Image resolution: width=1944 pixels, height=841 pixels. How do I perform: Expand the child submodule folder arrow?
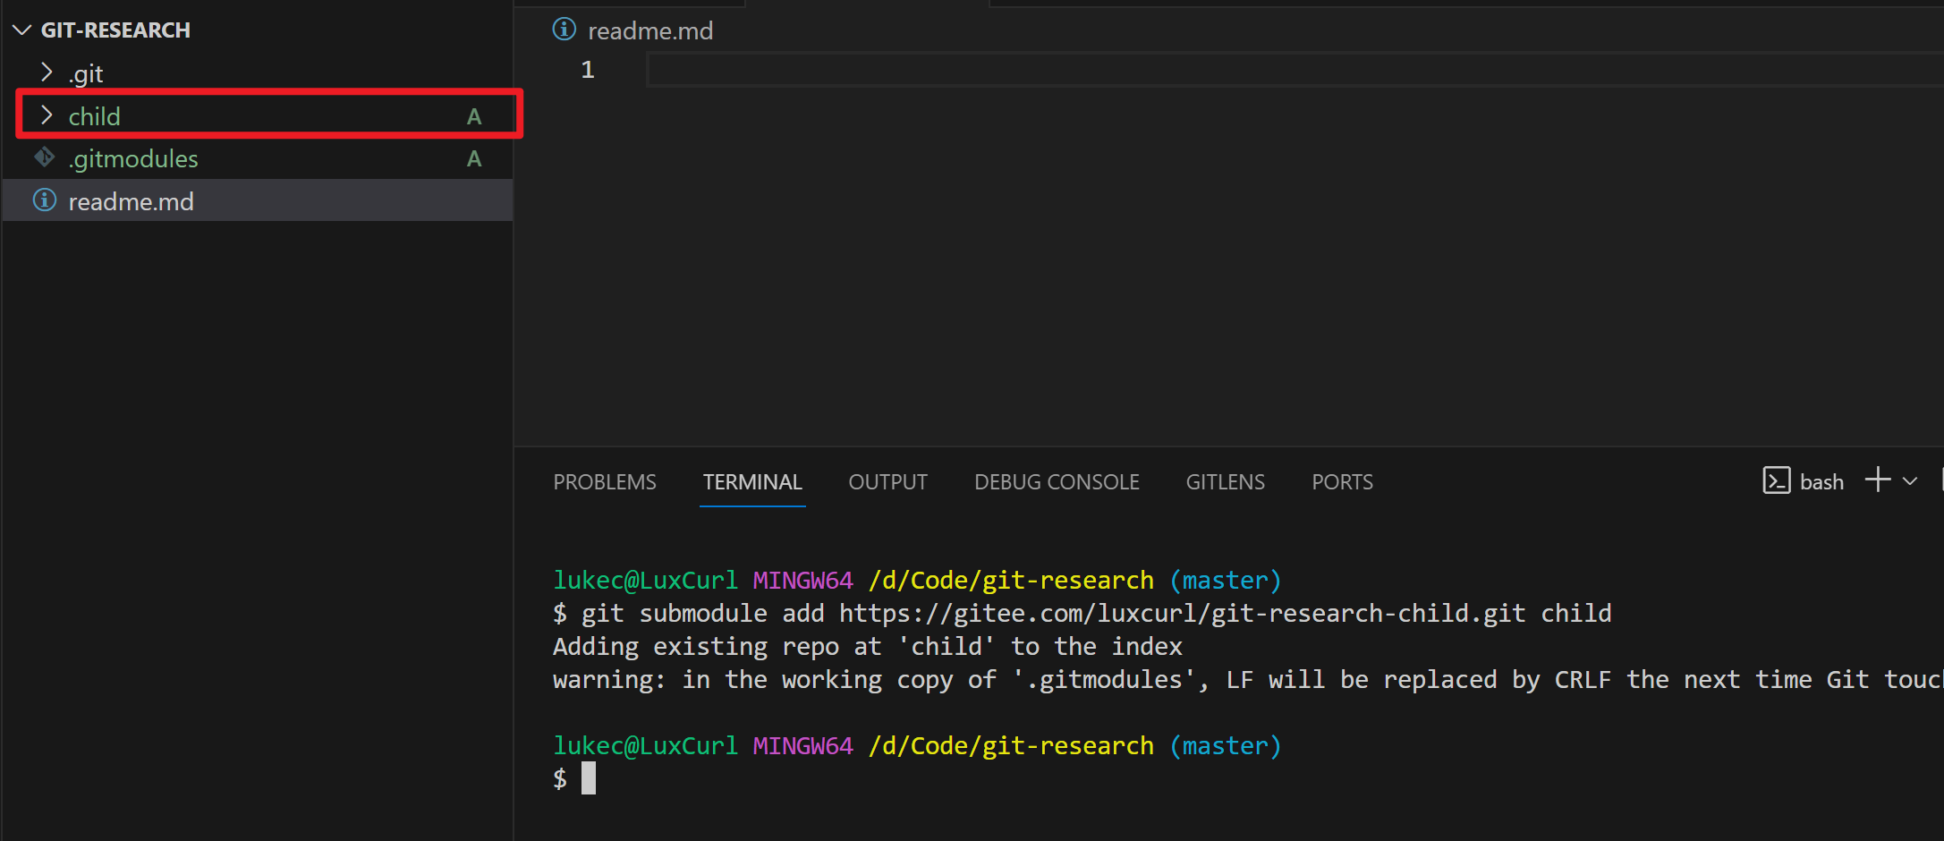point(47,115)
